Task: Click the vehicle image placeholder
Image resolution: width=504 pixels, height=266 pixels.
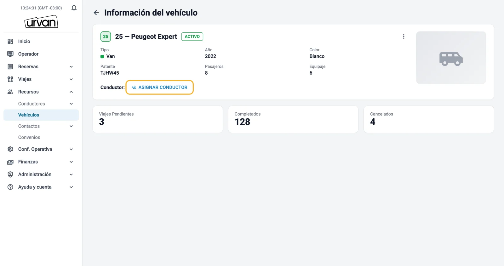Action: (451, 58)
